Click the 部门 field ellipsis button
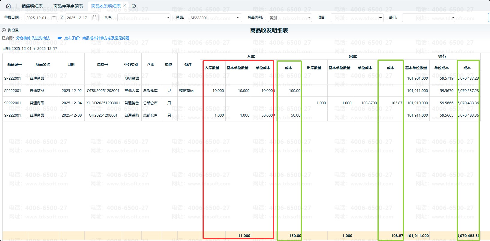The height and width of the screenshot is (241, 490). tap(452, 18)
